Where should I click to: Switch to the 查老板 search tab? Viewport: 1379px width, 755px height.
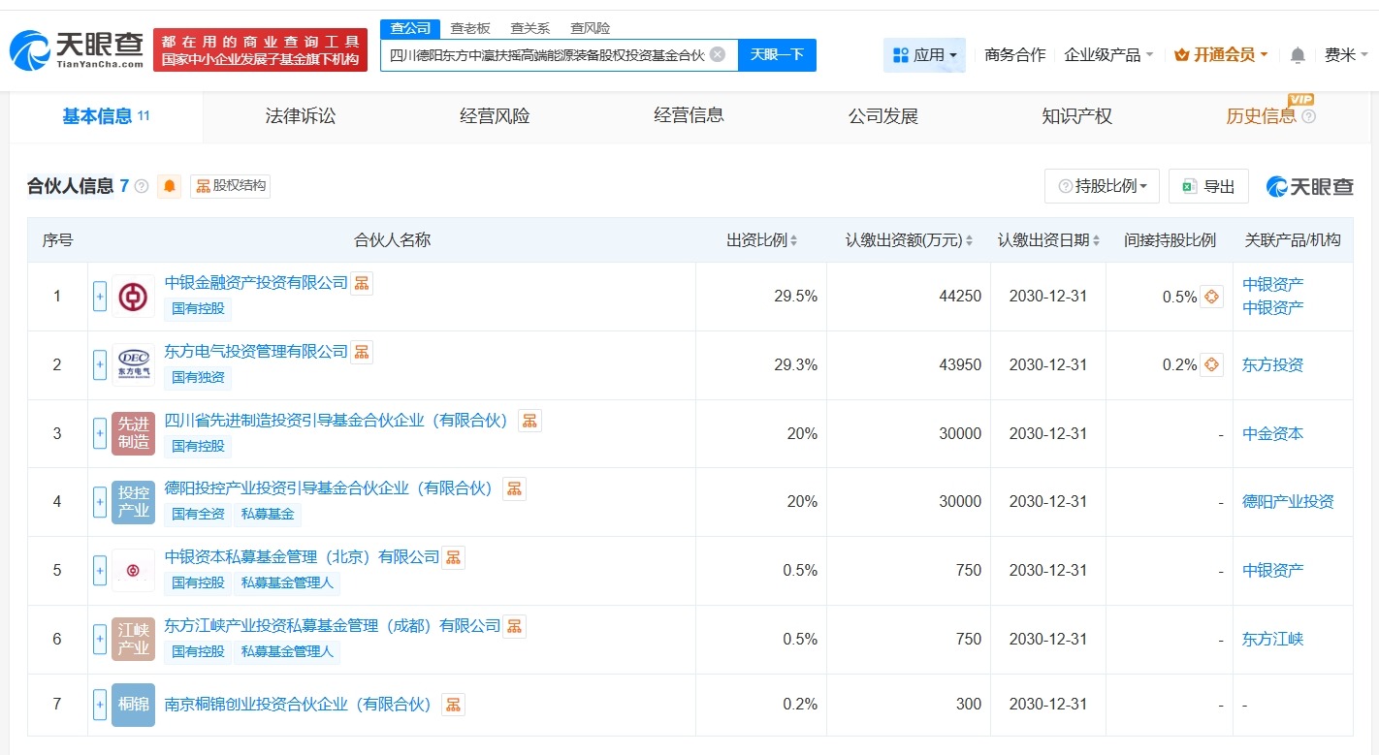pos(469,28)
